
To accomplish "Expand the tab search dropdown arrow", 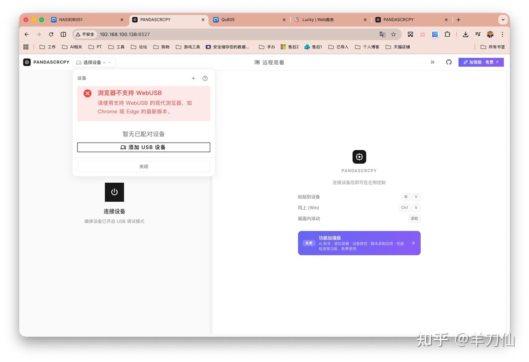I will click(x=503, y=20).
